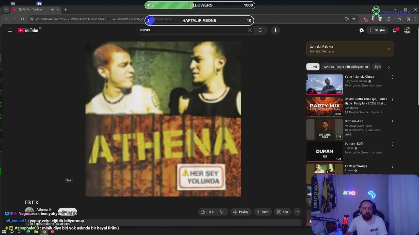The width and height of the screenshot is (419, 235).
Task: Subscribe to Athena channel
Action: tap(67, 212)
